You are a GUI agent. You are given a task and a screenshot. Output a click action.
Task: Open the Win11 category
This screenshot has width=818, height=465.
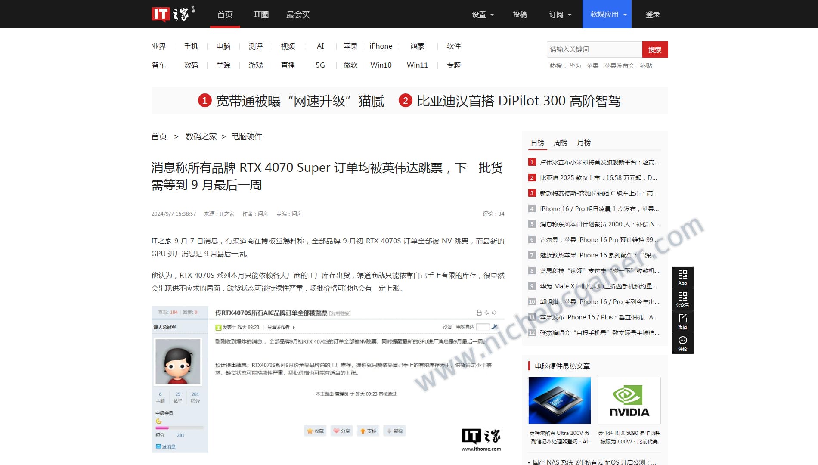coord(417,65)
